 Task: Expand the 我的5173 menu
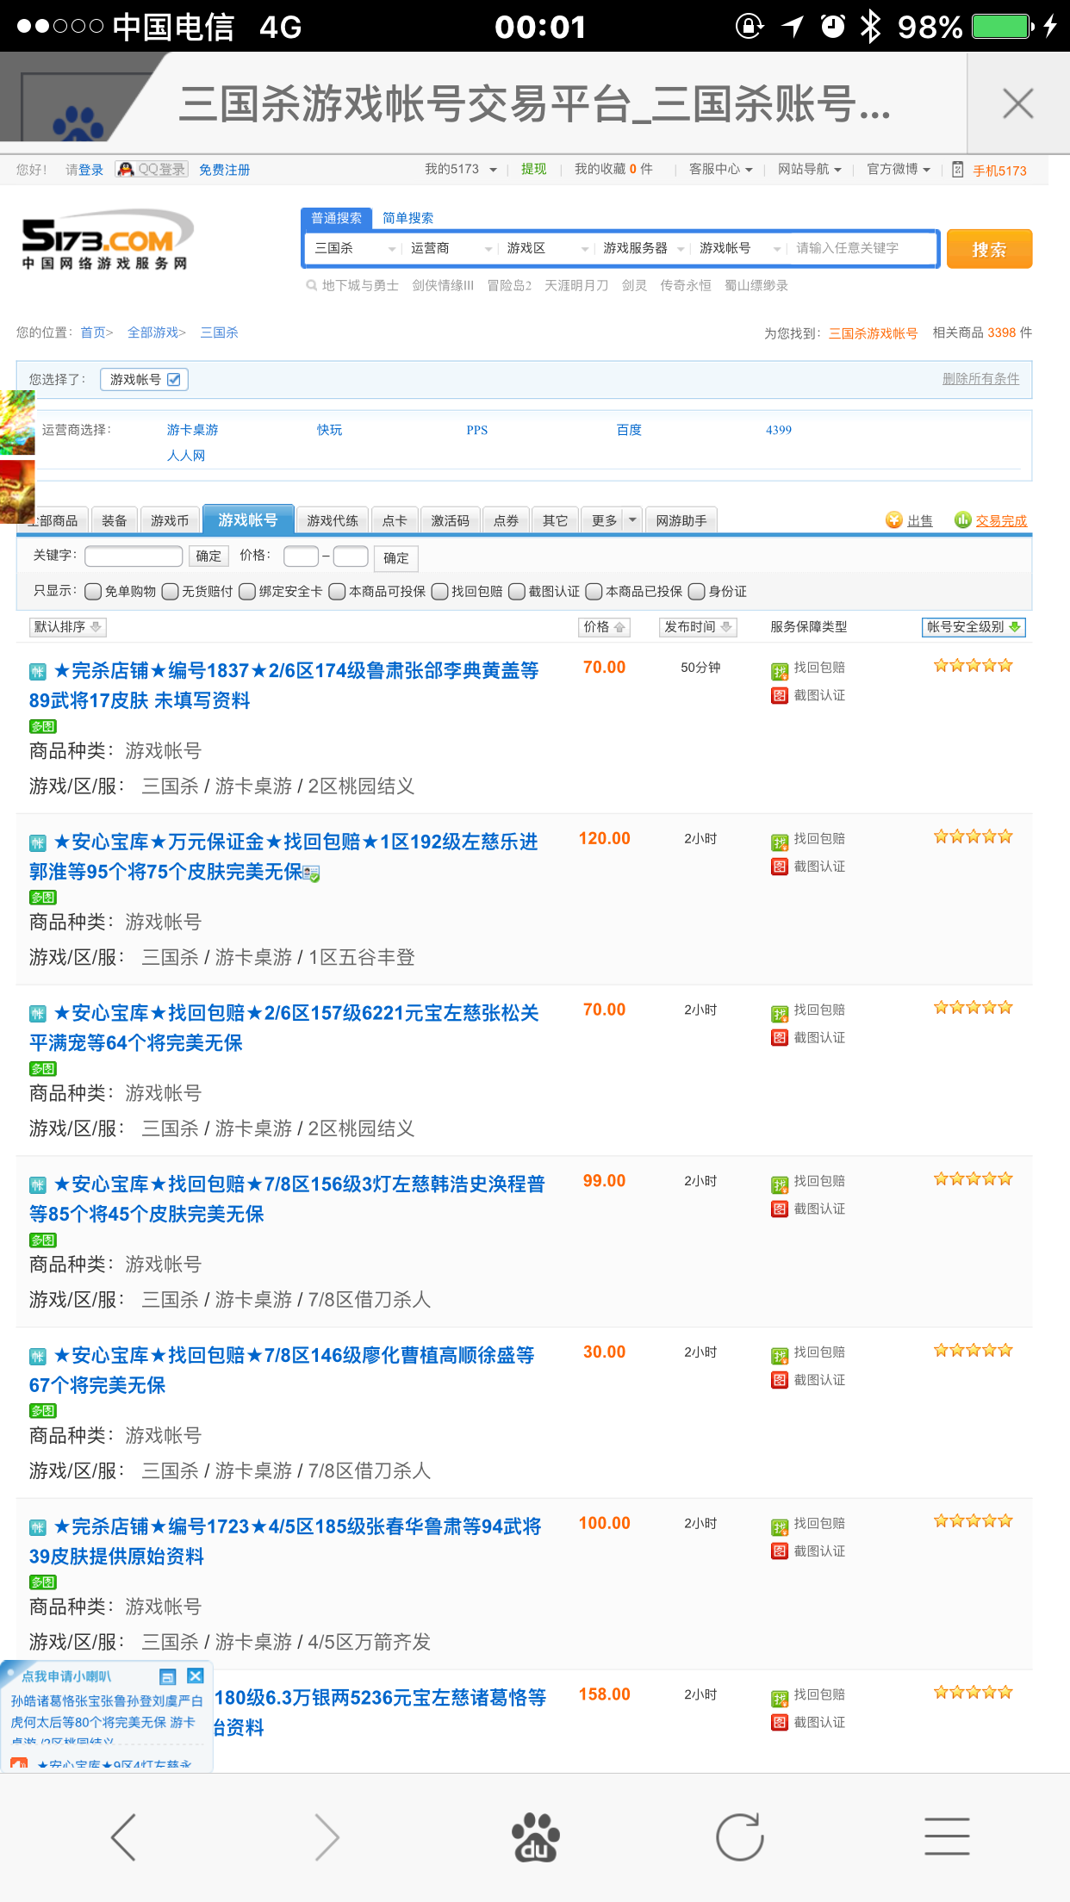(x=461, y=169)
